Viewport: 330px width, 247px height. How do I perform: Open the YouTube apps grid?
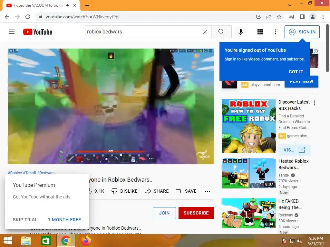[x=260, y=32]
